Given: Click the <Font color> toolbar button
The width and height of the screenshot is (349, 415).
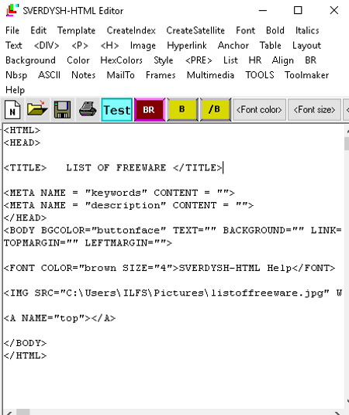Looking at the screenshot, I should pyautogui.click(x=259, y=110).
